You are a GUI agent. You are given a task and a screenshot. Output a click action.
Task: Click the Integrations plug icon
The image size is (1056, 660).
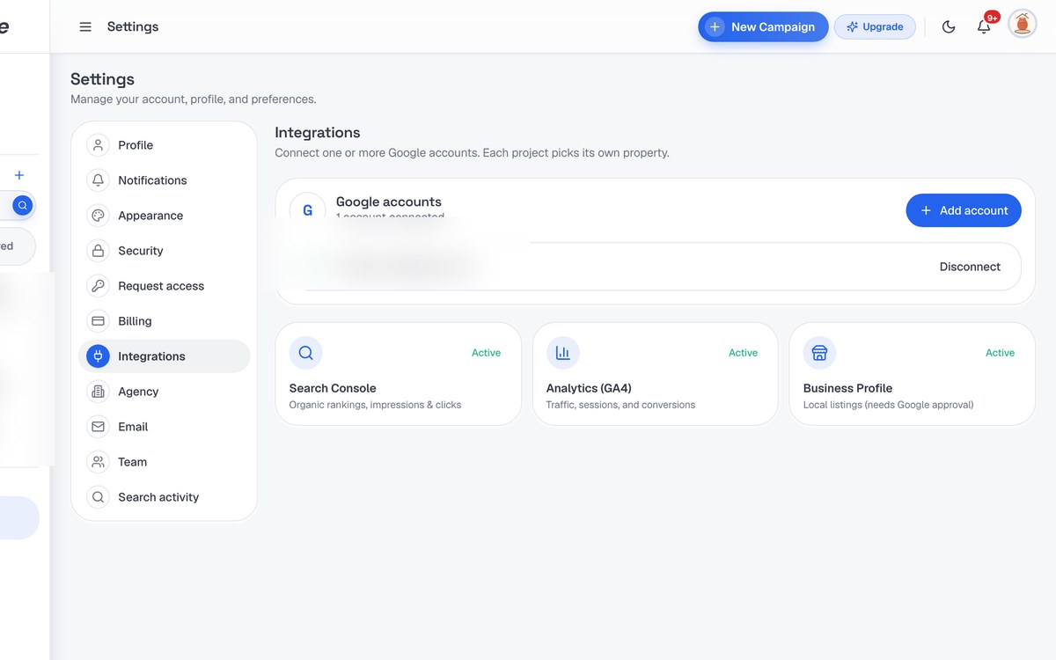coord(99,356)
